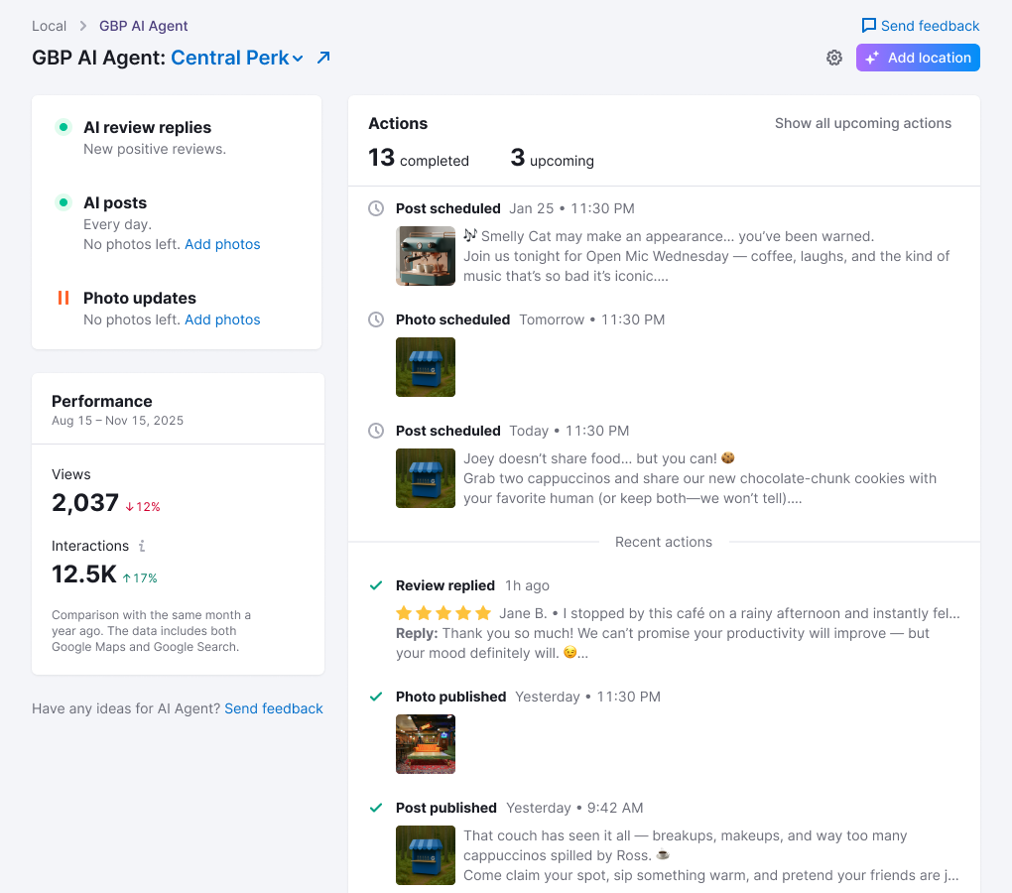Click the AI posts heading
Screen dimensions: 1012x893
pyautogui.click(x=115, y=202)
